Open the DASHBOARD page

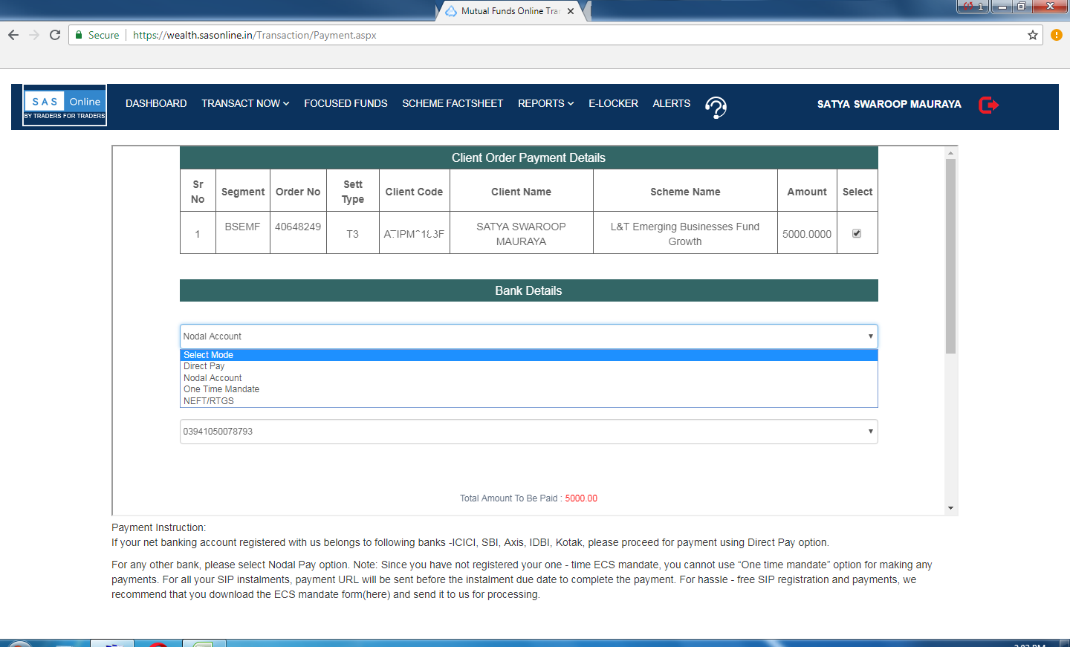[x=156, y=103]
